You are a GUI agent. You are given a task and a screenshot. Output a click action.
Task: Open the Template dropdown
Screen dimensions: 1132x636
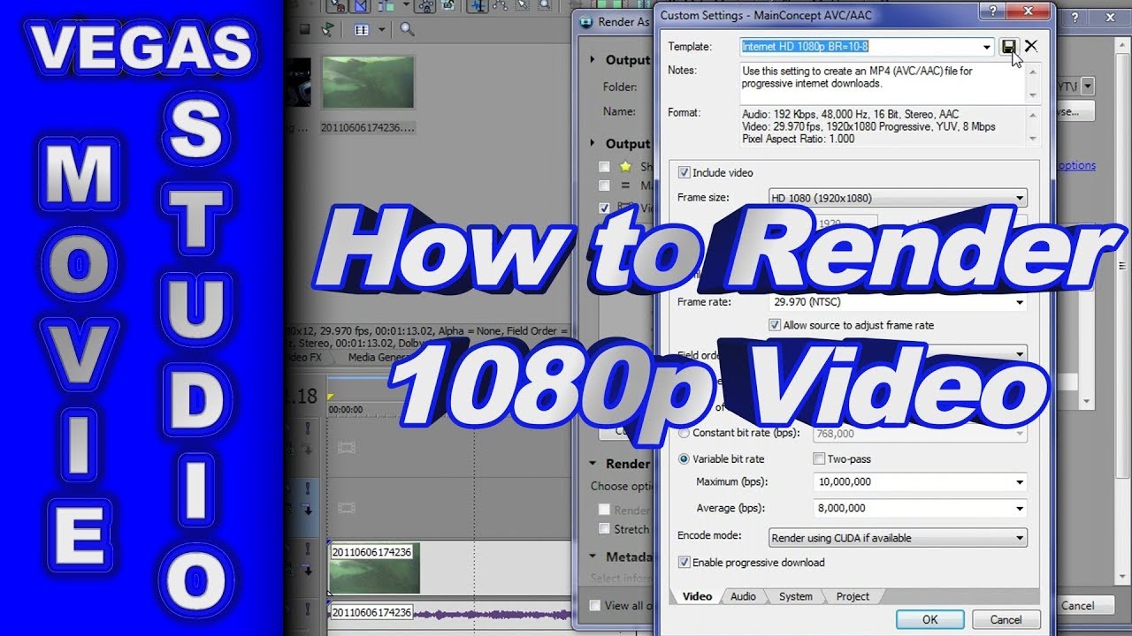click(987, 47)
